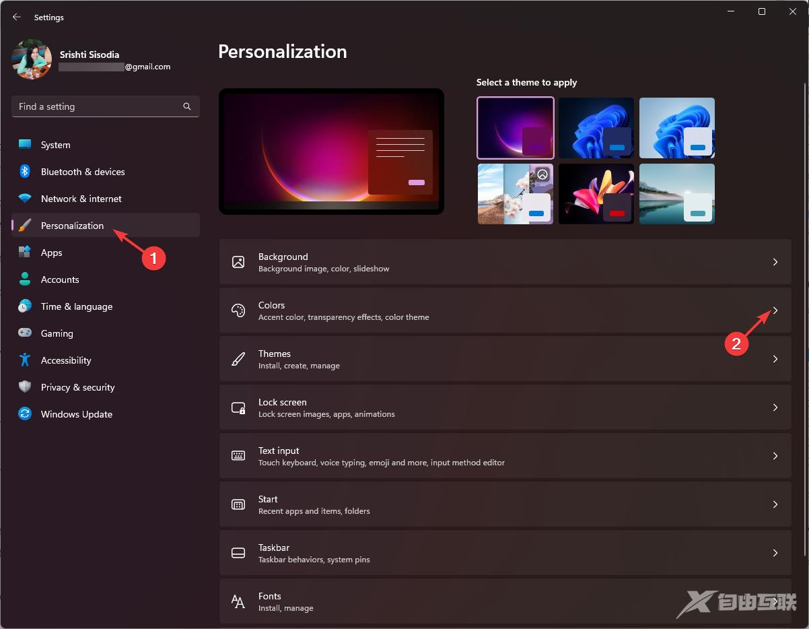This screenshot has width=809, height=629.
Task: Go to Windows Update
Action: tap(106, 414)
